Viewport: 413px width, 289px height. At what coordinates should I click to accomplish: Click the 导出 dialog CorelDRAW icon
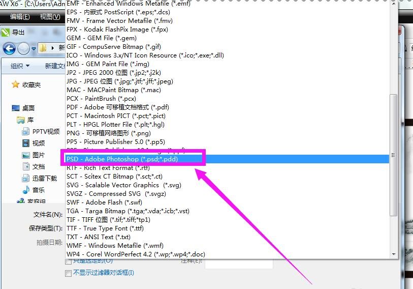[5, 33]
